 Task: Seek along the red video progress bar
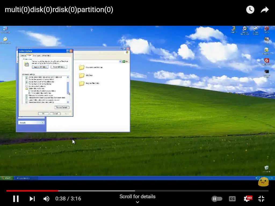tap(32, 191)
